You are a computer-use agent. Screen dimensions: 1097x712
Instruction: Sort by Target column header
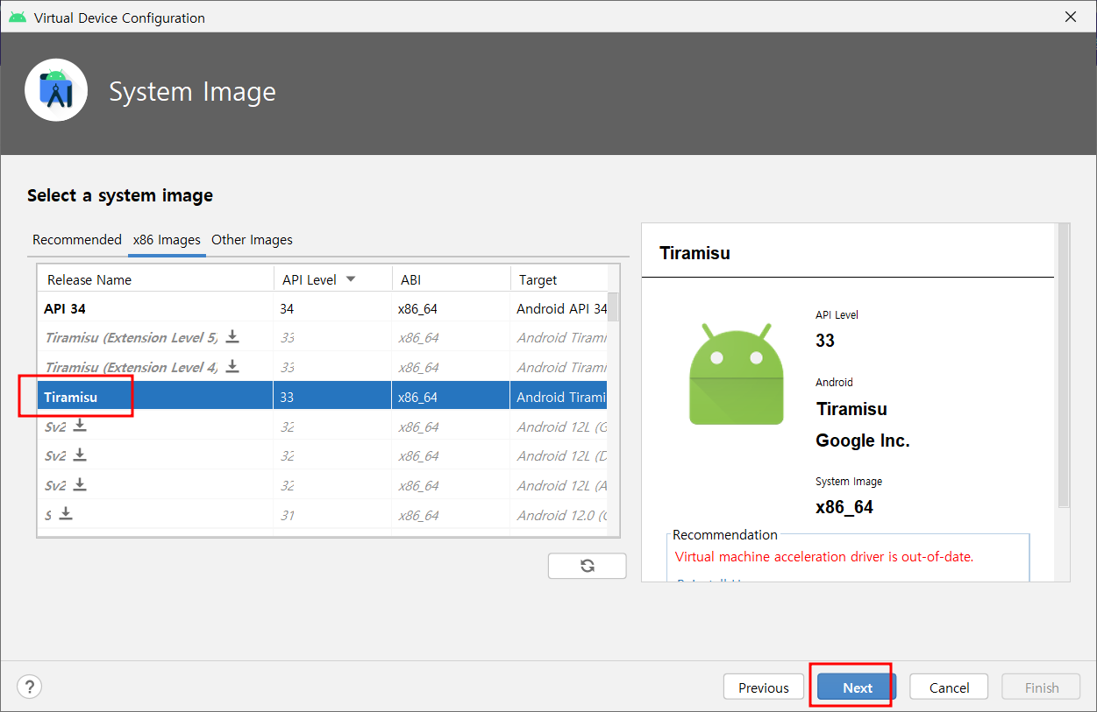[x=559, y=279]
